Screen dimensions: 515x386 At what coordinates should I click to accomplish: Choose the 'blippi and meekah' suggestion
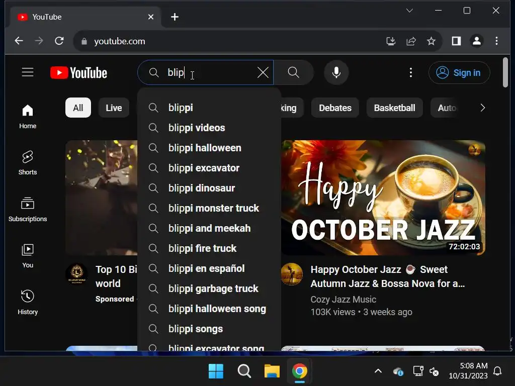click(209, 228)
